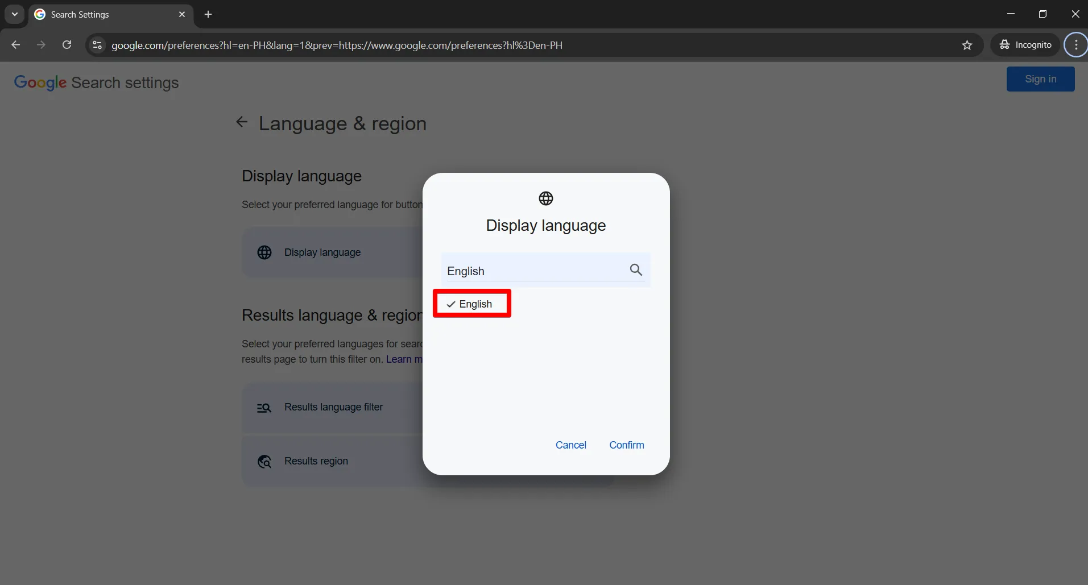Open the Results region setting
The image size is (1088, 585).
coord(333,461)
